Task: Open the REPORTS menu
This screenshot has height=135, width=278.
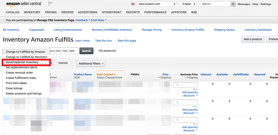Action: point(133,12)
